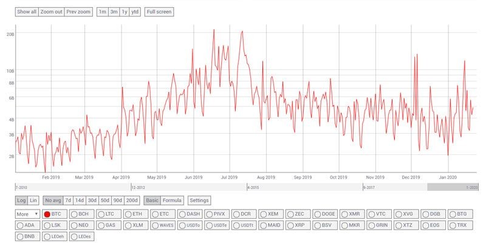Select the 7d moving average
Viewport: 486px width, 243px height.
tap(69, 200)
